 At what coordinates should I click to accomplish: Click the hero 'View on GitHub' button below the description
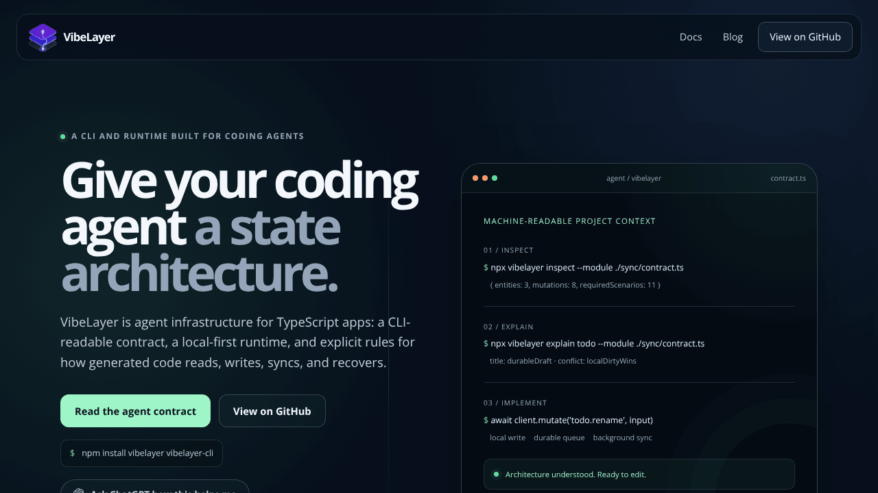272,411
